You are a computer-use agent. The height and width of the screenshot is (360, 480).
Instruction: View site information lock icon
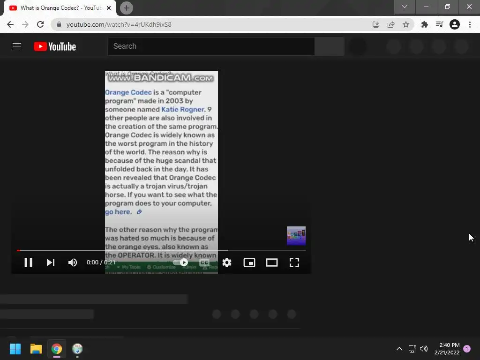59,24
